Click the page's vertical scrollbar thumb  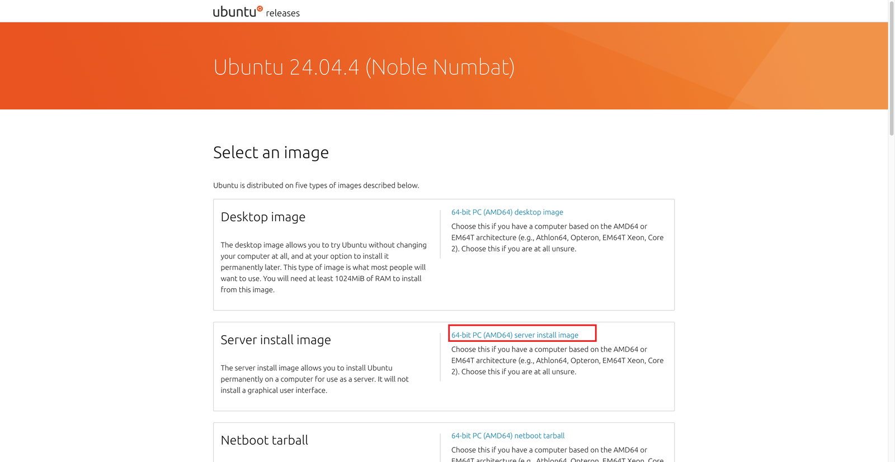coord(892,68)
